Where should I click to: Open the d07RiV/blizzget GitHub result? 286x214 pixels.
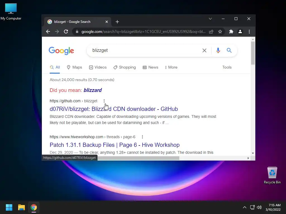(114, 109)
